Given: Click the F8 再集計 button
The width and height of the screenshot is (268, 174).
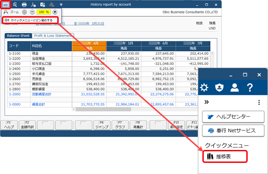Looking at the screenshot, I should (138, 125).
